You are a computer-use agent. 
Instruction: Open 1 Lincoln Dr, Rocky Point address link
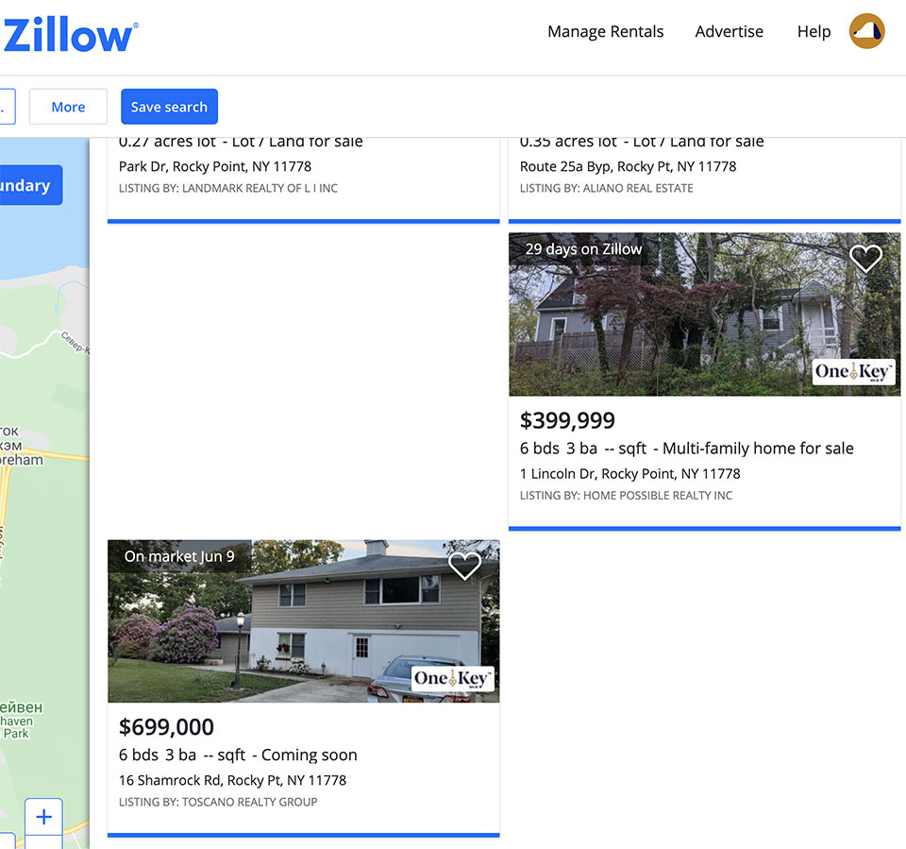click(629, 474)
